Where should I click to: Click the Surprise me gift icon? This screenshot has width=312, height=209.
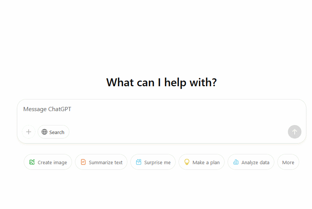pos(139,162)
